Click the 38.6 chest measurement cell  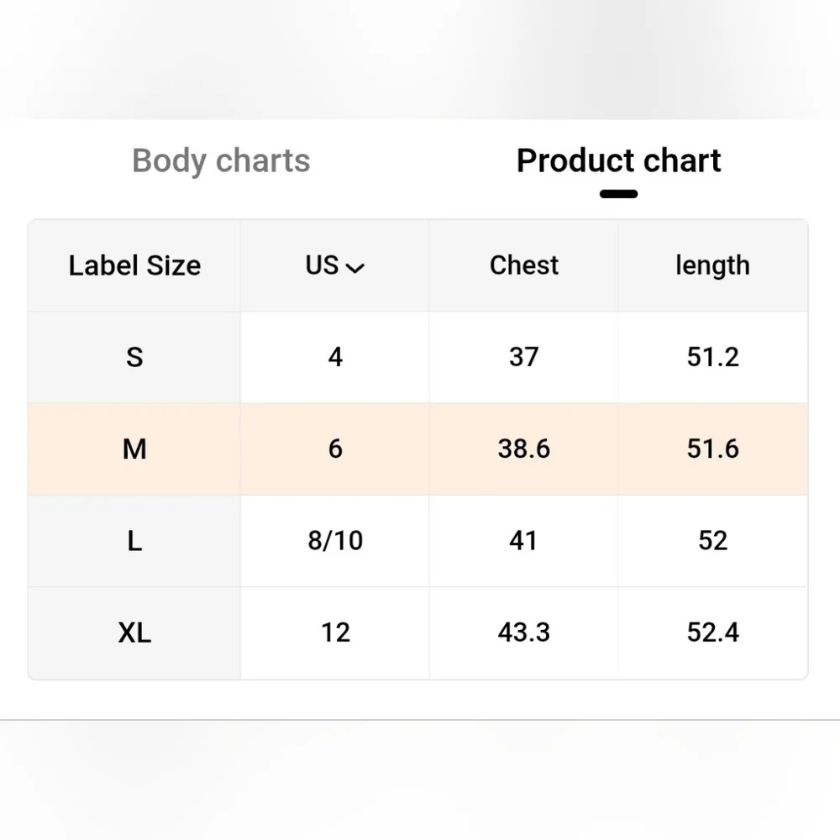[x=523, y=449]
